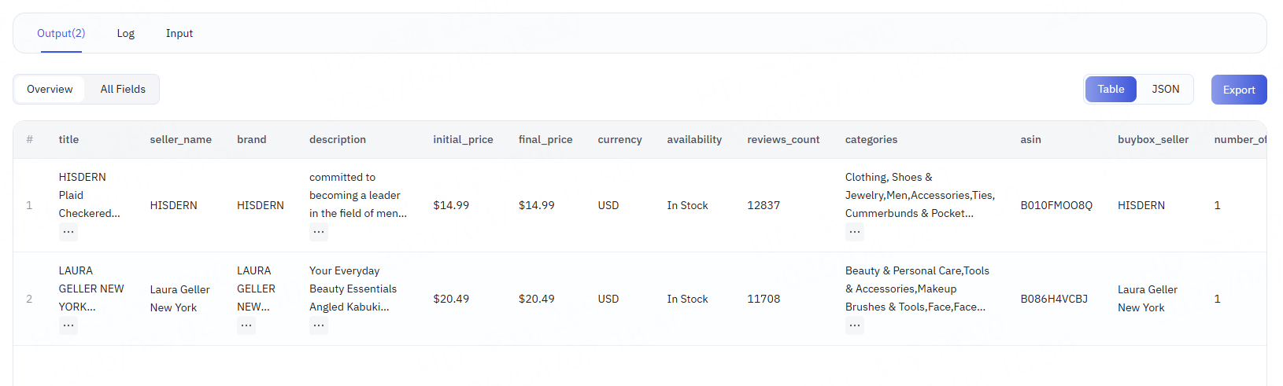Click the initial_price column header
Screen dimensions: 1283x386
click(463, 139)
